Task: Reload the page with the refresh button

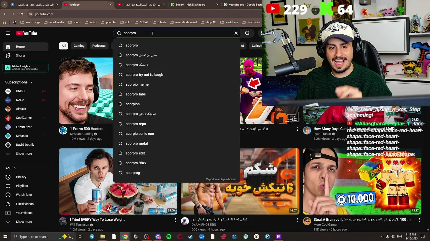Action: click(21, 14)
